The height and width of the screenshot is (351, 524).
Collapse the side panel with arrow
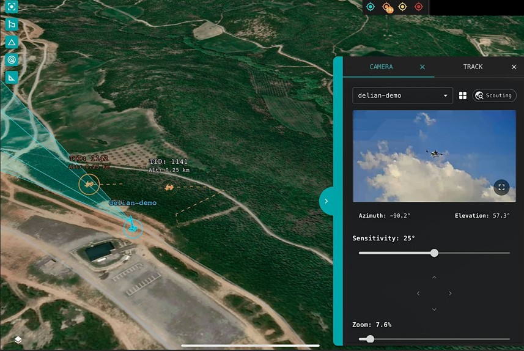327,201
